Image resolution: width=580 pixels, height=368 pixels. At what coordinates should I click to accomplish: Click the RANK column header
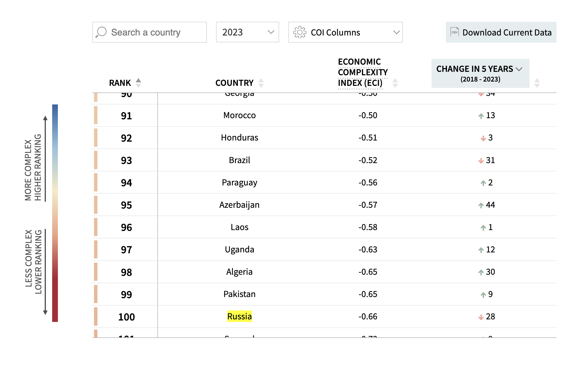tap(120, 83)
